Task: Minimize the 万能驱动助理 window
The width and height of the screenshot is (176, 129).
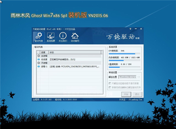Action: (136, 29)
